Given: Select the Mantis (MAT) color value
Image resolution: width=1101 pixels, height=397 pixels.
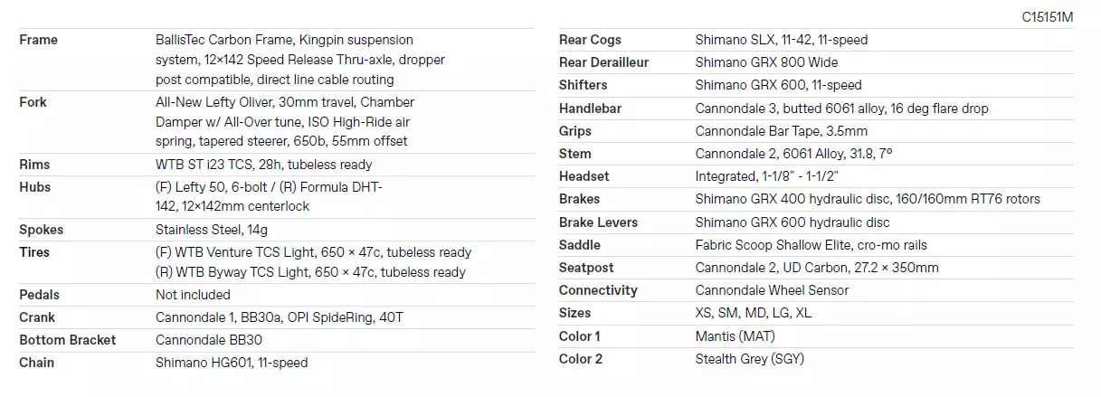Looking at the screenshot, I should tap(735, 336).
